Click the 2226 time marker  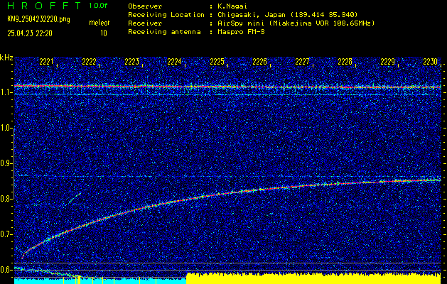click(259, 62)
